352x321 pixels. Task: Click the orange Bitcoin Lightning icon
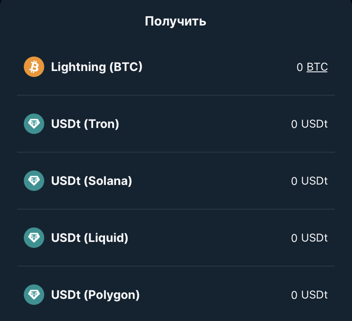[34, 67]
